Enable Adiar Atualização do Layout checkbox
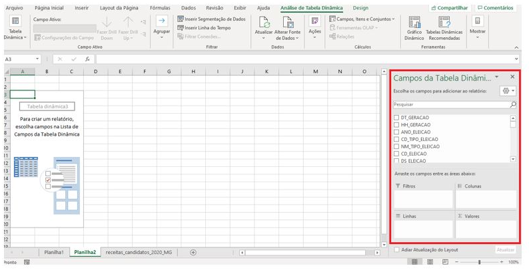Image resolution: width=529 pixels, height=270 pixels. (397, 250)
